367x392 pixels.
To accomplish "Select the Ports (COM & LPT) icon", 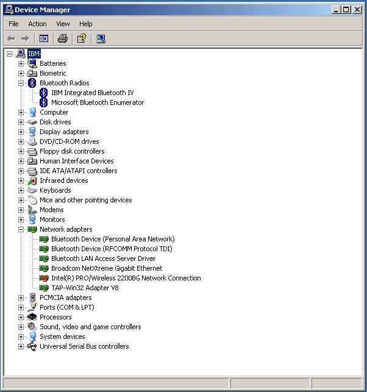I will (32, 307).
